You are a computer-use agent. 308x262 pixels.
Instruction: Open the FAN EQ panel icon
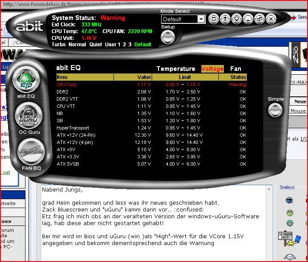[31, 152]
